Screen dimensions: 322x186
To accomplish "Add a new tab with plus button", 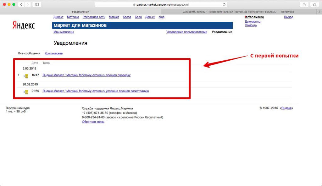I will pyautogui.click(x=319, y=12).
